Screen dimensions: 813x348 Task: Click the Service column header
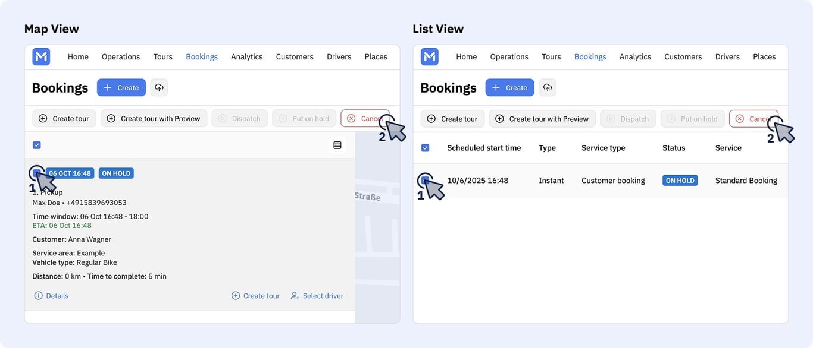coord(728,148)
